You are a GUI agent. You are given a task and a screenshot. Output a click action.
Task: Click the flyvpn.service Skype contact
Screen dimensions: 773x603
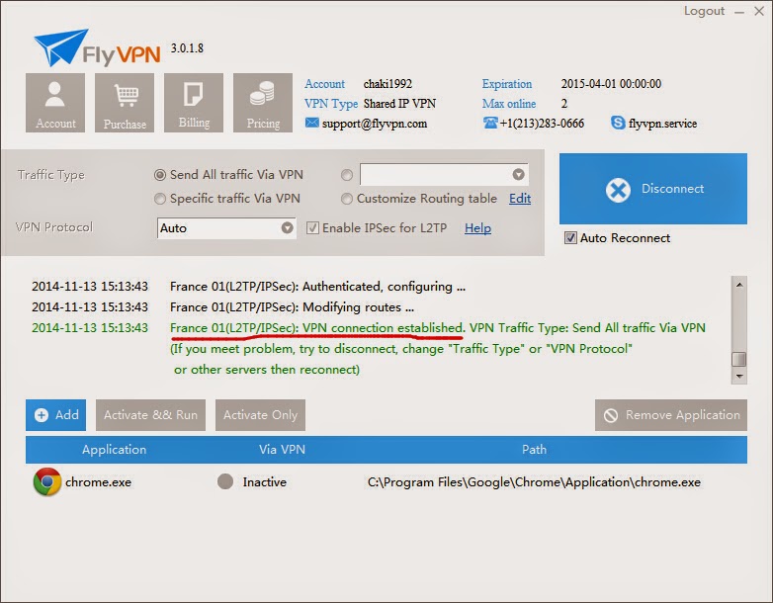point(662,124)
